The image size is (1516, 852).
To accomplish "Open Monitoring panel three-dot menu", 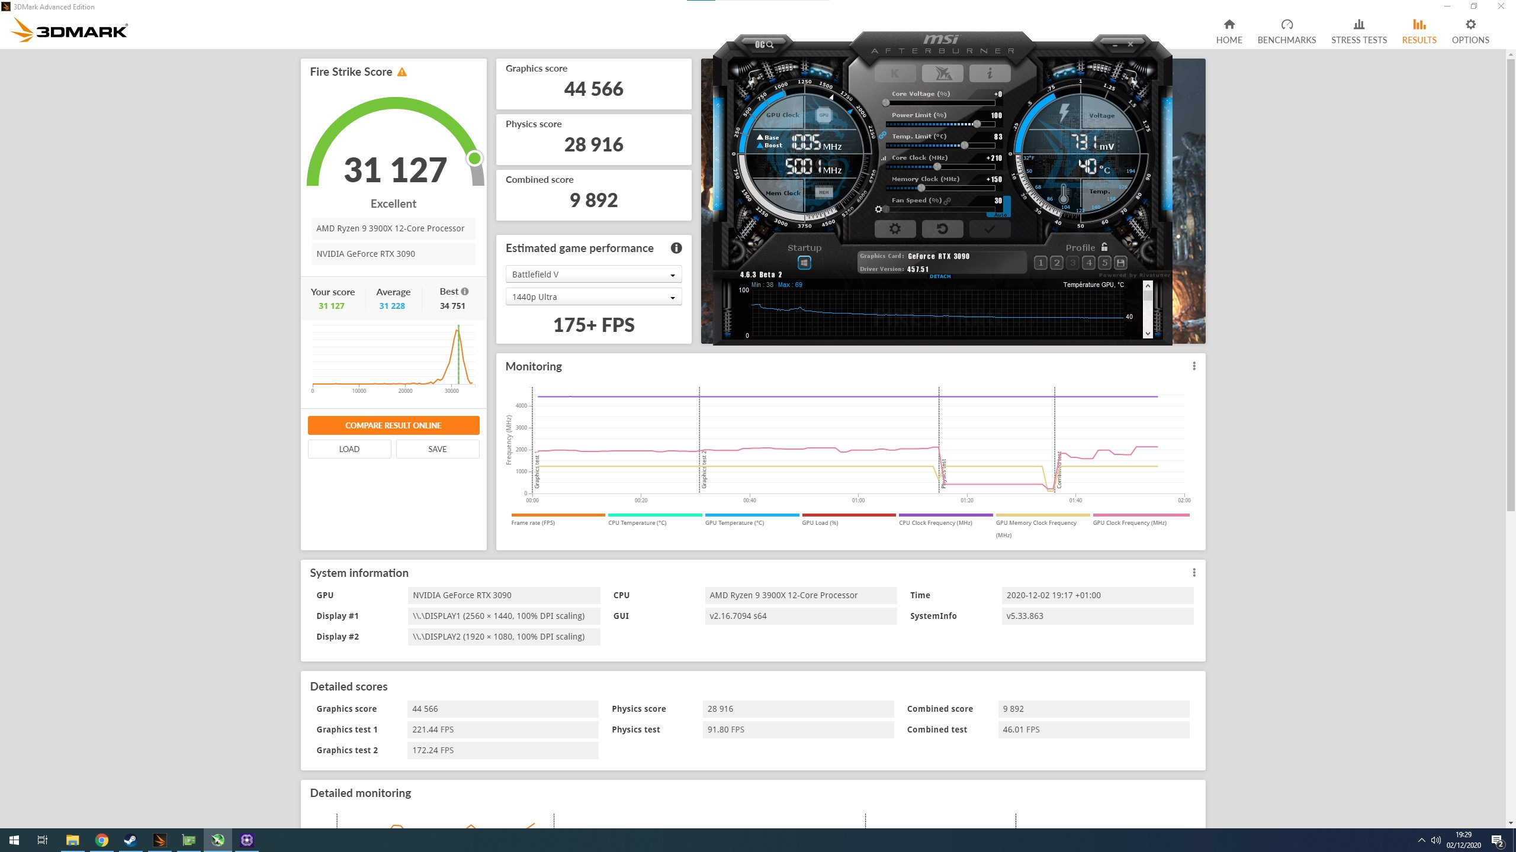I will 1194,366.
